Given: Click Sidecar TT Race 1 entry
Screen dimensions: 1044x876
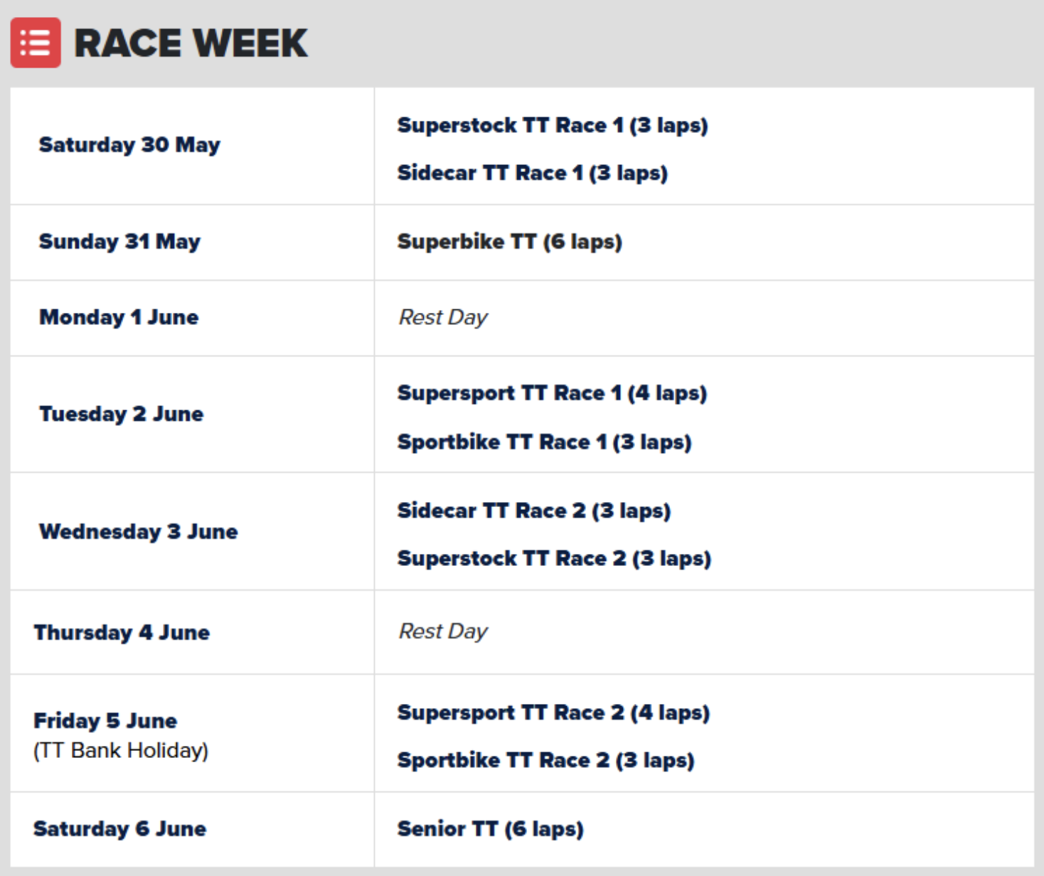Looking at the screenshot, I should pyautogui.click(x=532, y=173).
